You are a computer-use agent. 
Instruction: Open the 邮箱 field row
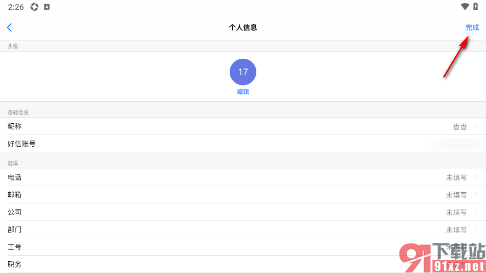tap(243, 195)
